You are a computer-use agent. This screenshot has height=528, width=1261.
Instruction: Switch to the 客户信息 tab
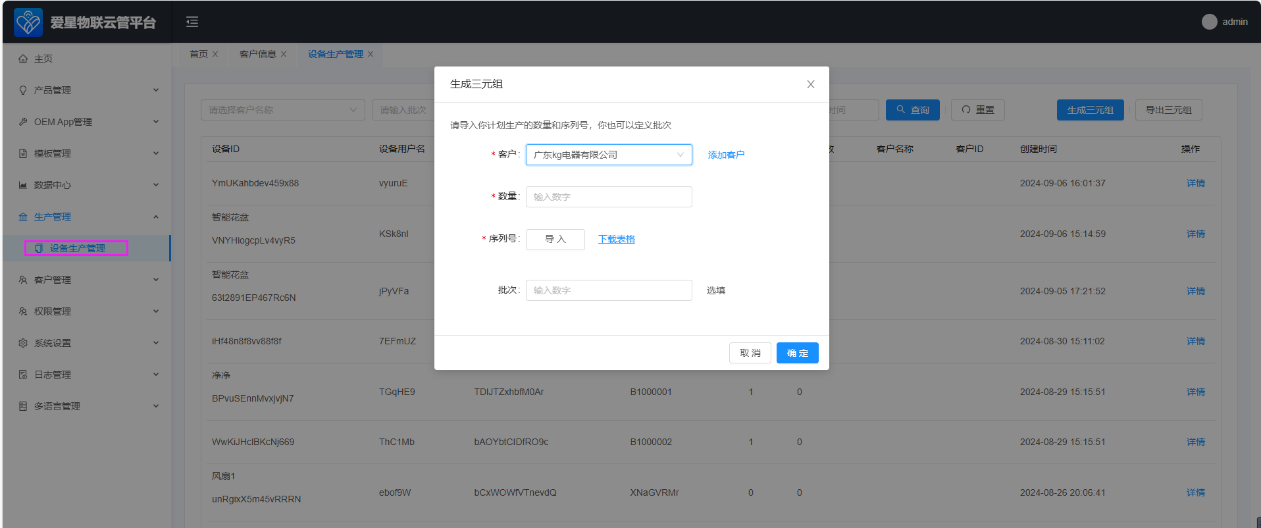[258, 54]
